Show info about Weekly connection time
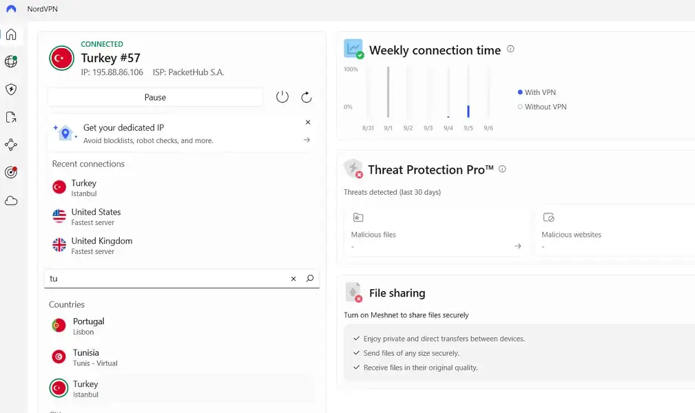 tap(510, 49)
